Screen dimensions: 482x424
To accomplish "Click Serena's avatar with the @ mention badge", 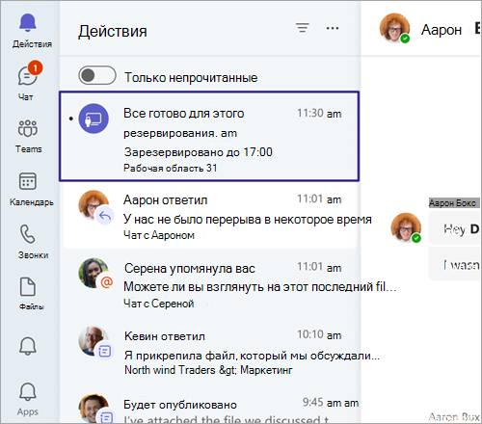I will [x=95, y=274].
